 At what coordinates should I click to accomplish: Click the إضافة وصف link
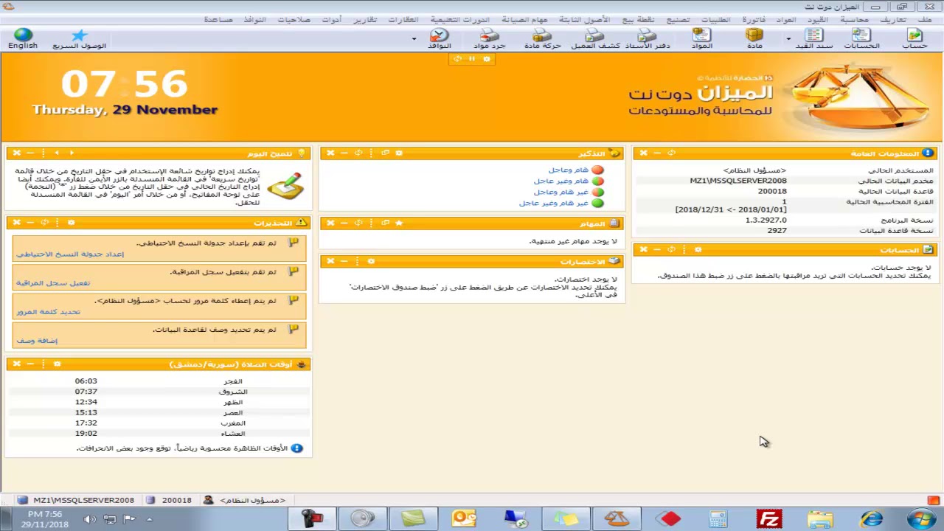click(37, 341)
